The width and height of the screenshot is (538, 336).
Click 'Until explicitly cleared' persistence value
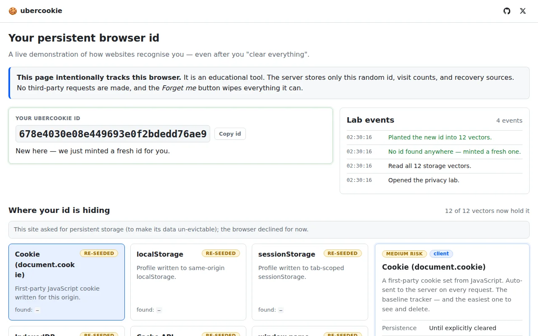[x=462, y=328]
